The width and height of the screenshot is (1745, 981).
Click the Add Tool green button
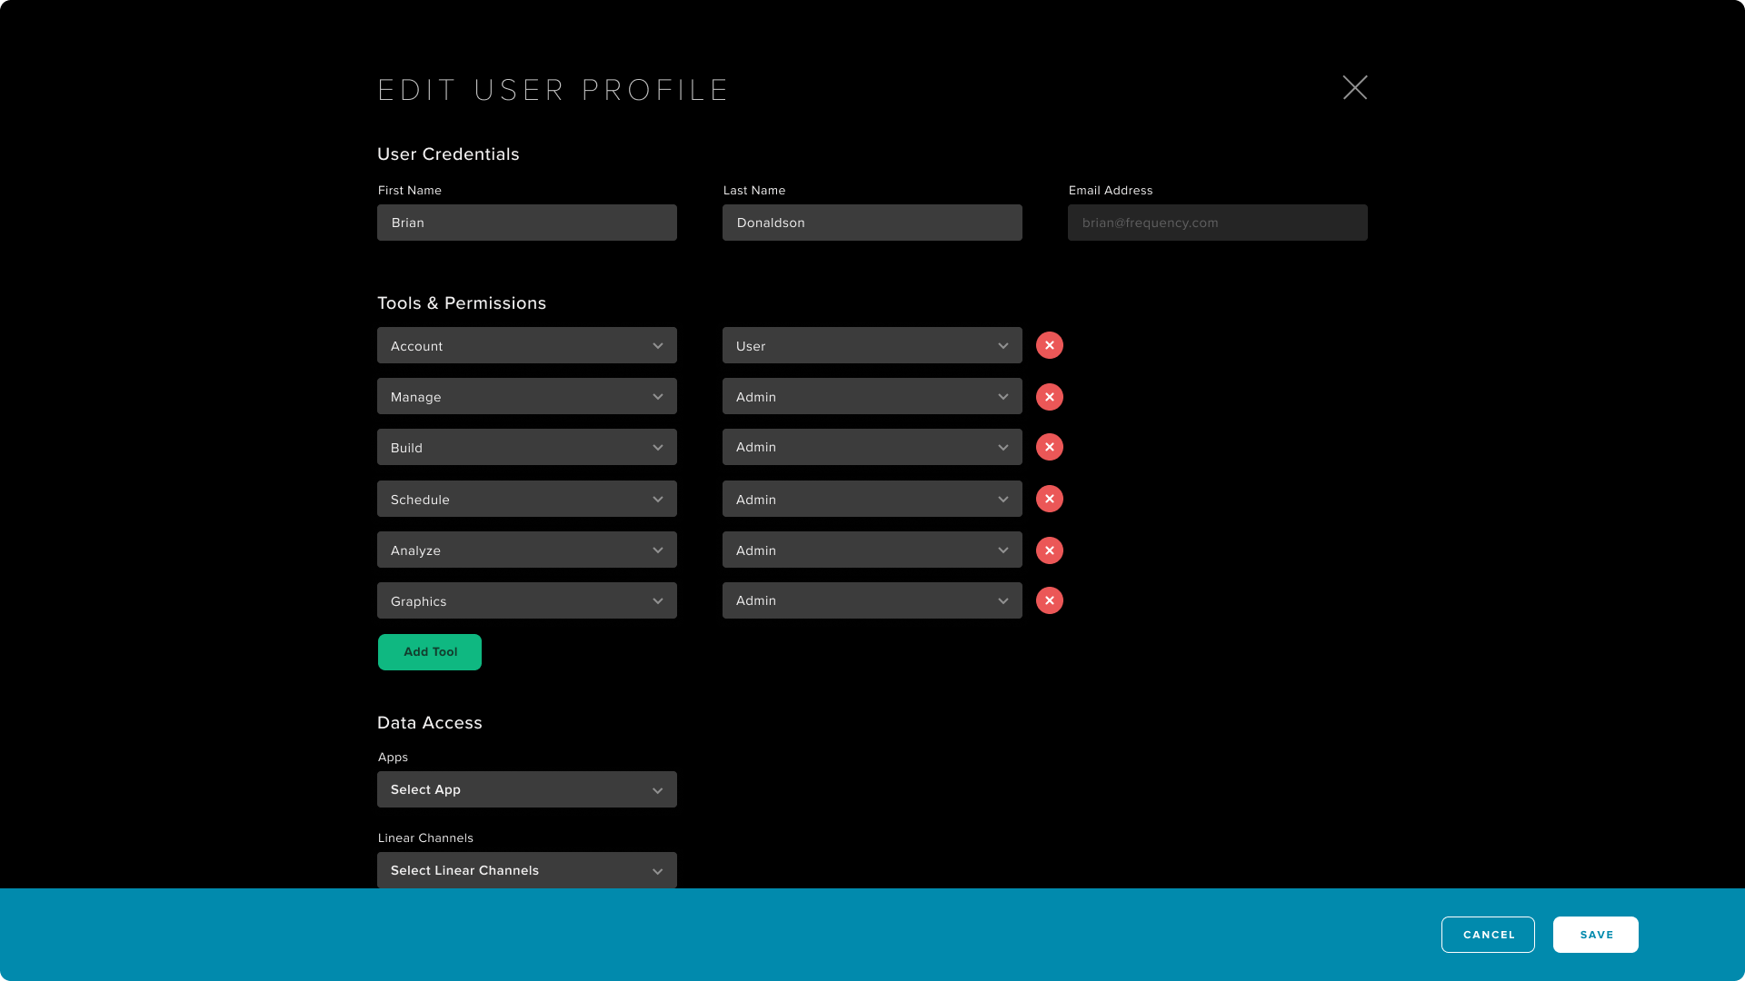tap(430, 651)
